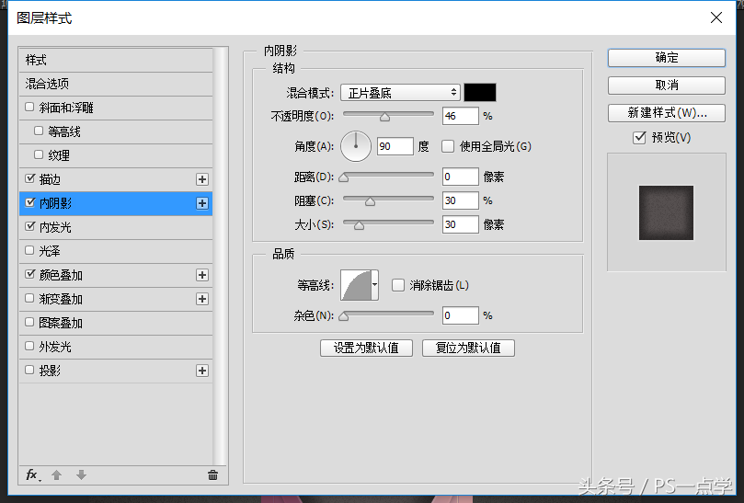The width and height of the screenshot is (744, 503).
Task: Open the contour picker dropdown arrow
Action: coord(375,285)
